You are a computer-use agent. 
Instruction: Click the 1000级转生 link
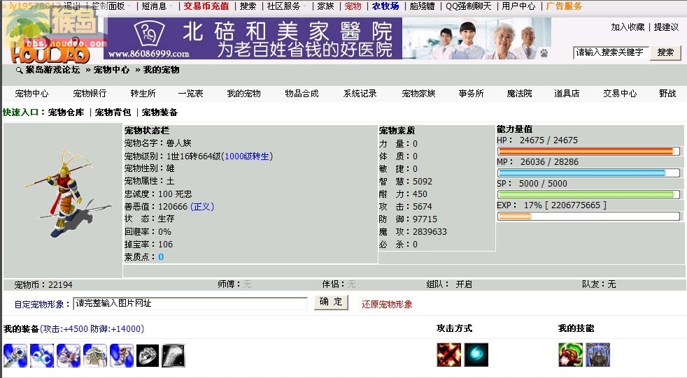pyautogui.click(x=247, y=157)
